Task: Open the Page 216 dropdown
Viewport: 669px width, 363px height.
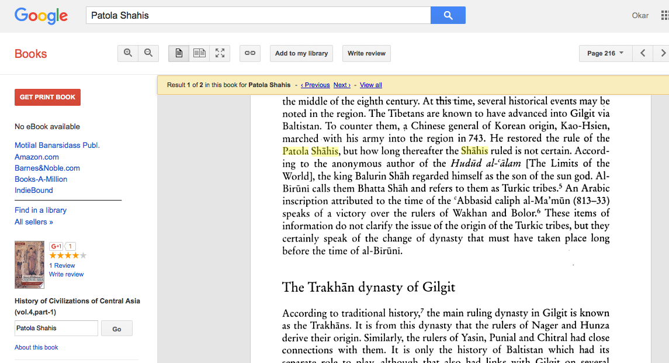Action: pyautogui.click(x=605, y=53)
